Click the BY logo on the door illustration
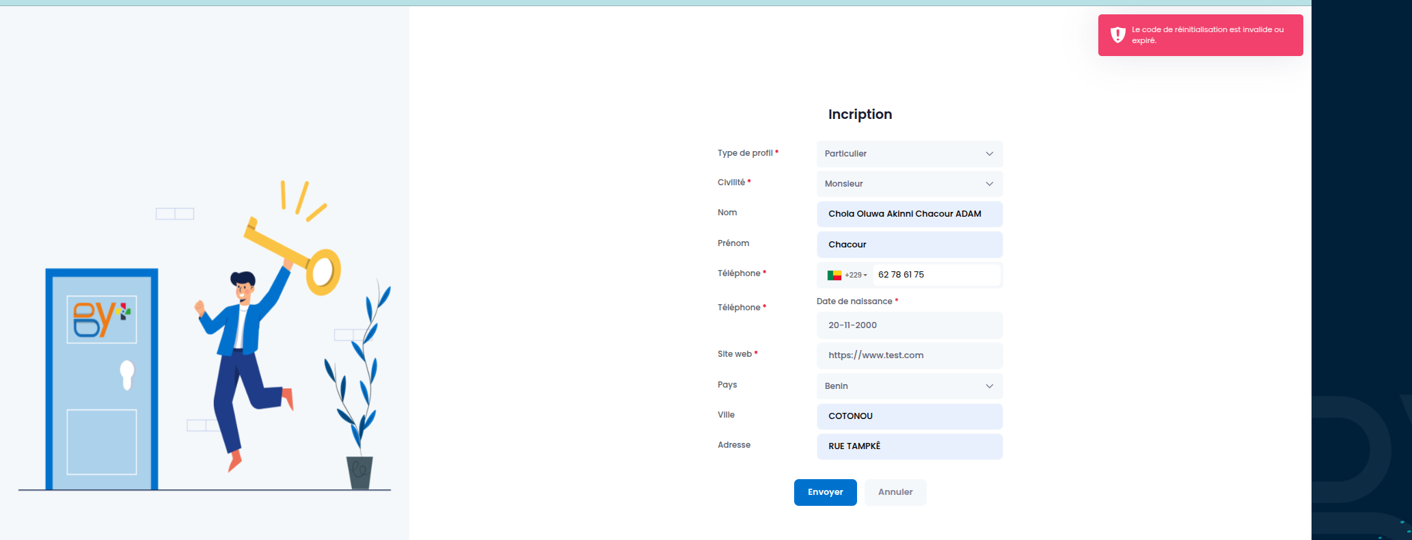 [x=102, y=319]
